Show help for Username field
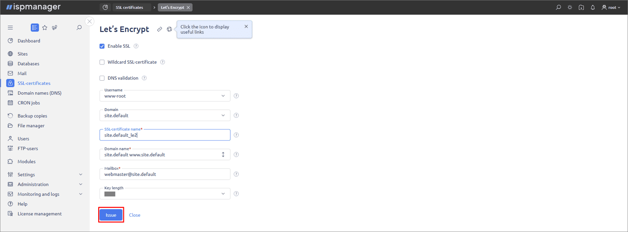The height and width of the screenshot is (232, 628). click(236, 96)
